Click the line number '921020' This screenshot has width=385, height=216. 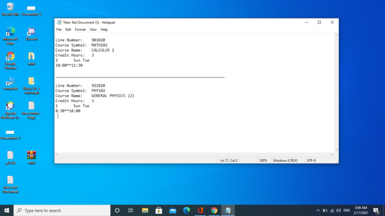click(x=98, y=85)
